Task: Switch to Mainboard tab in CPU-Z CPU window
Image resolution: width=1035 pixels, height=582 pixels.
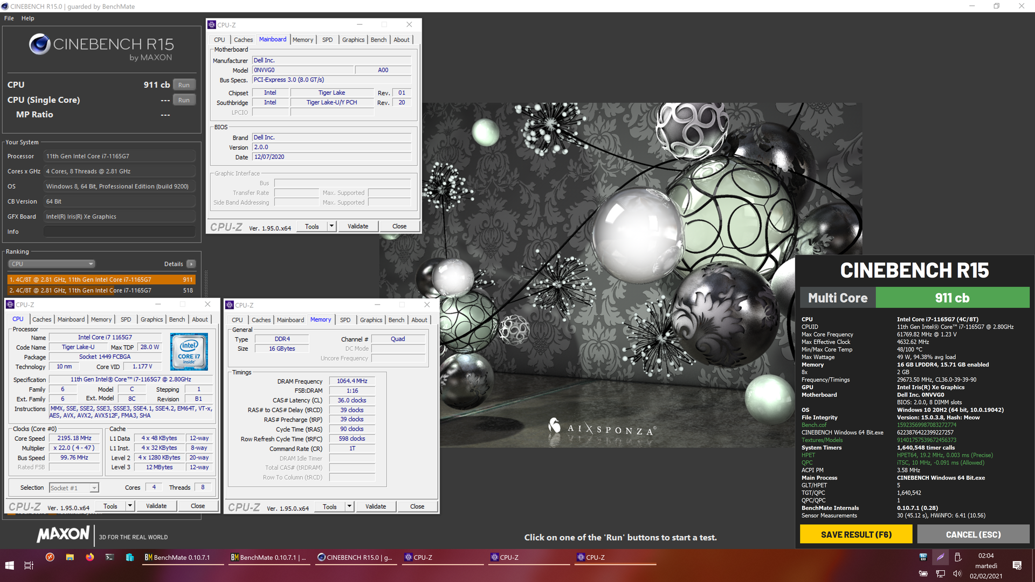Action: 71,320
